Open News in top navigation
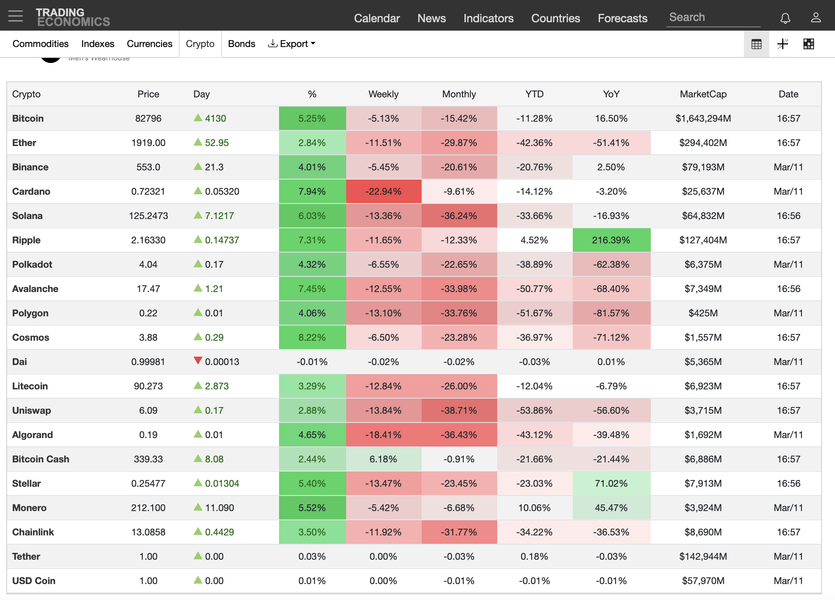Screen dimensions: 835x600 pos(431,18)
